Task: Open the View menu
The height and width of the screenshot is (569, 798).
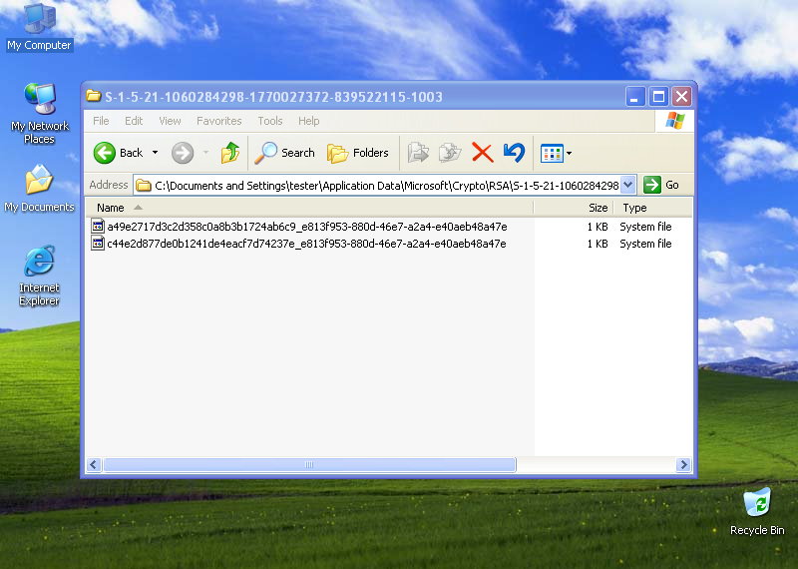Action: [x=170, y=121]
